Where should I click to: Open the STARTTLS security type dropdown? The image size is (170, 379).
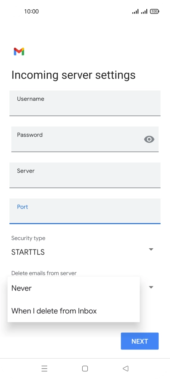82,252
